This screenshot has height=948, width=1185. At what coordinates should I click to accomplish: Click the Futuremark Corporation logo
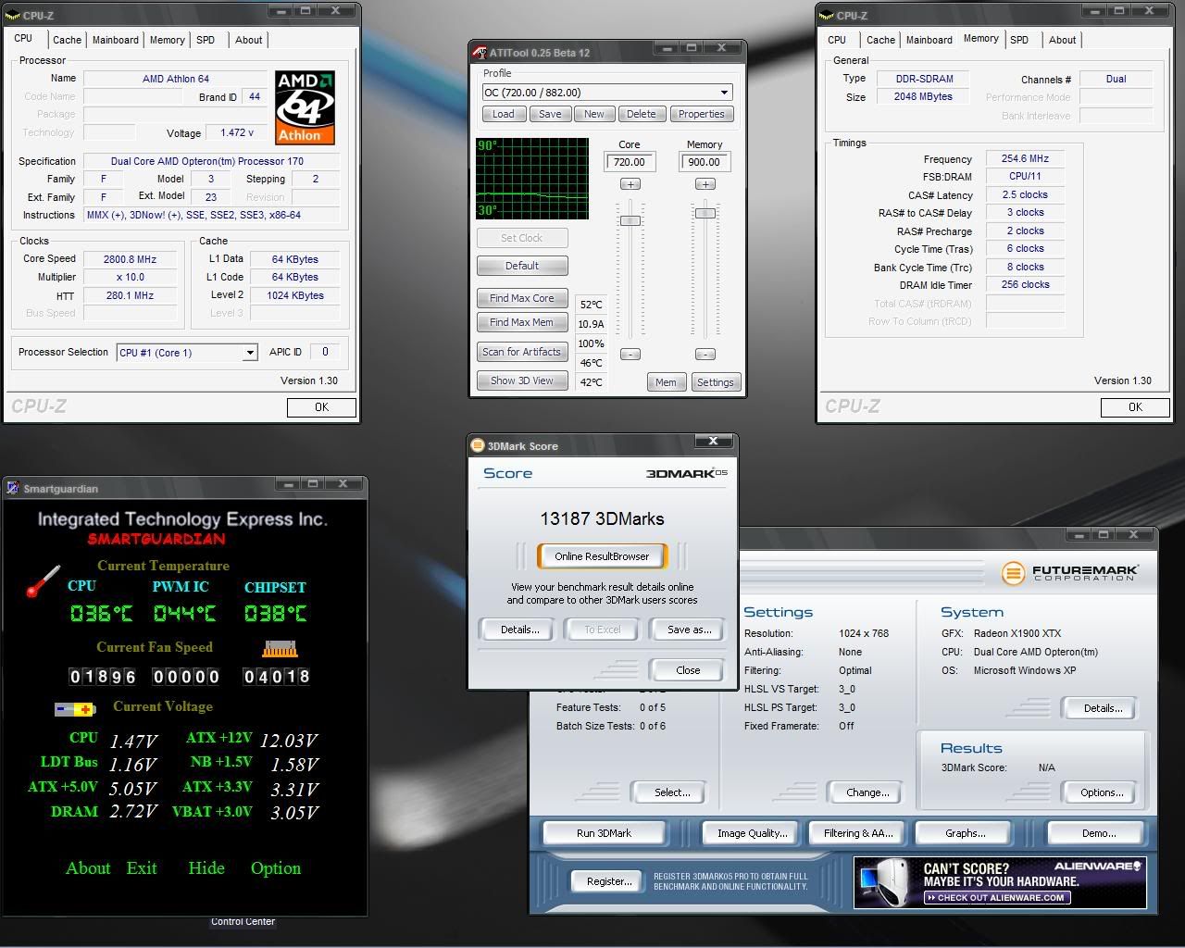coord(1069,573)
